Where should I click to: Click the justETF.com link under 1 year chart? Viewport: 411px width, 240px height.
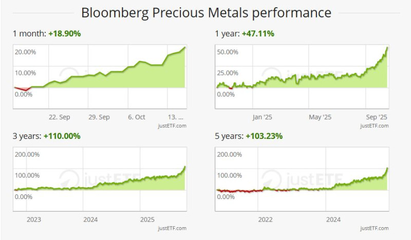pyautogui.click(x=375, y=126)
